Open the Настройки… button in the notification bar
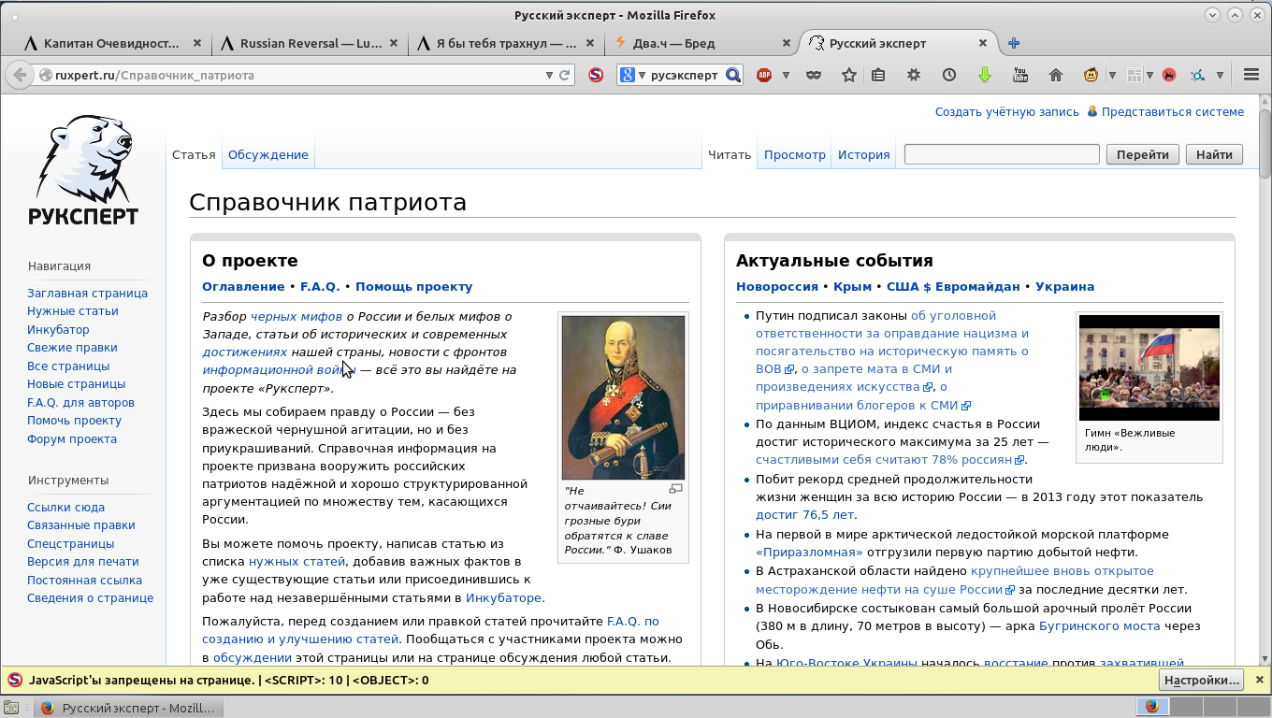Viewport: 1272px width, 718px height. pyautogui.click(x=1202, y=680)
